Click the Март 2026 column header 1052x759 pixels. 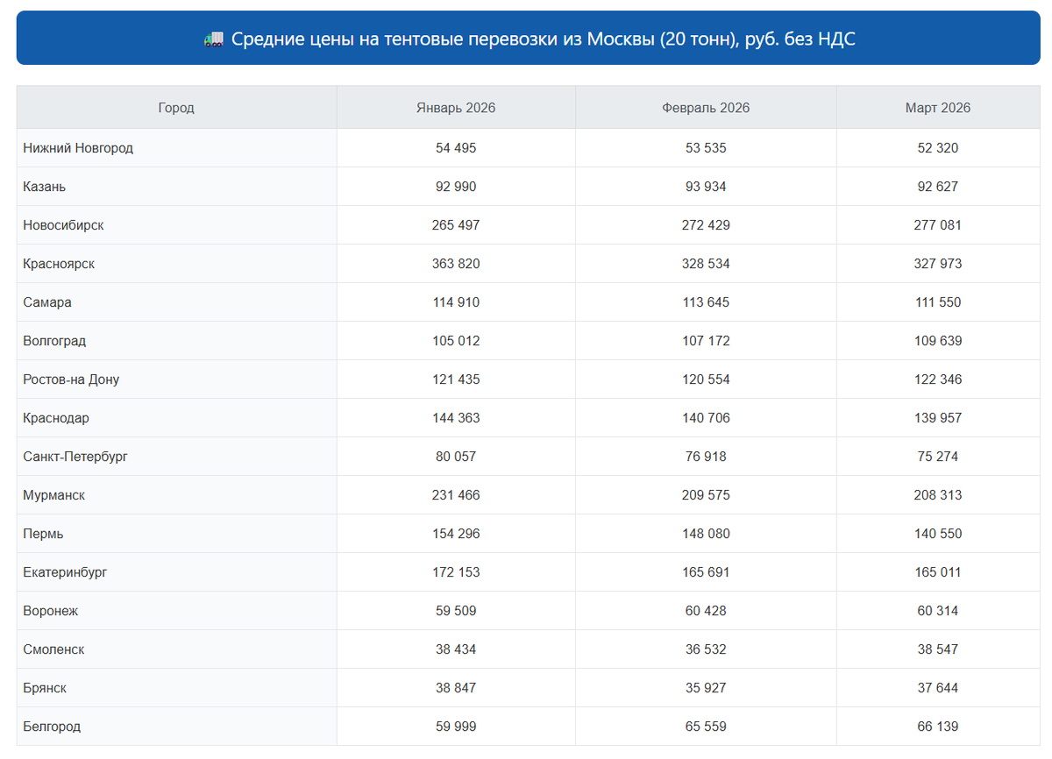click(938, 108)
